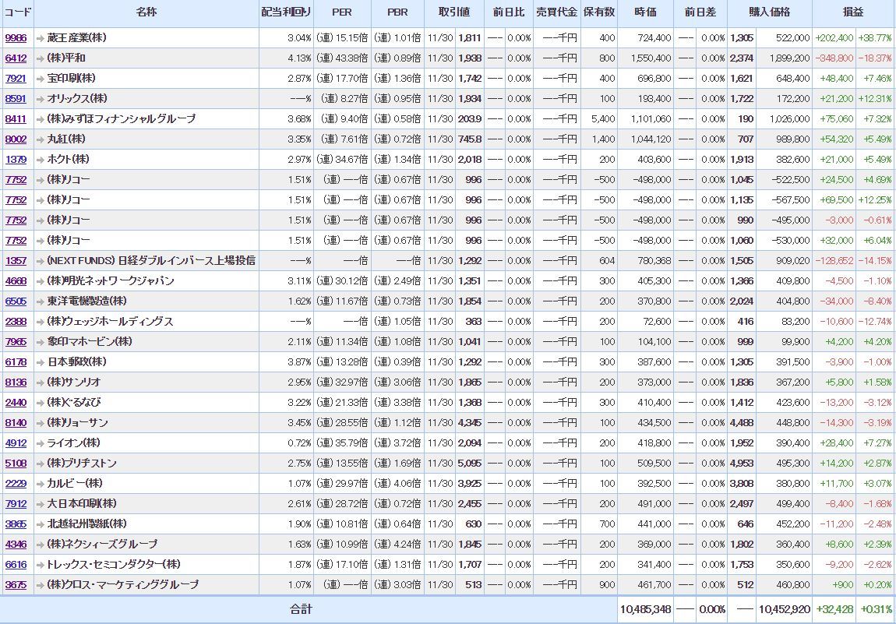Open stock code link 9986
This screenshot has height=624, width=896.
click(x=16, y=38)
